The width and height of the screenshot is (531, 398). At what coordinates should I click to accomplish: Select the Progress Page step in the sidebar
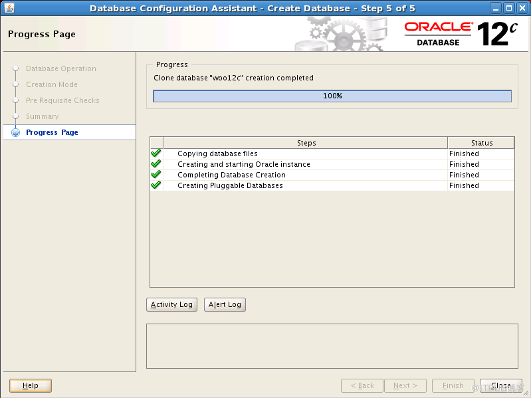[52, 132]
